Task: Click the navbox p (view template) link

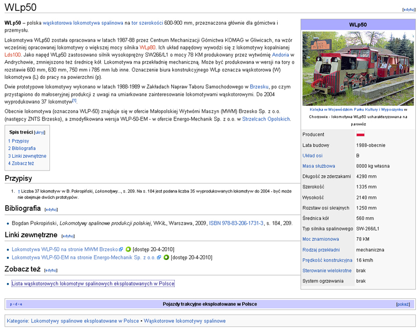Action: [11, 304]
